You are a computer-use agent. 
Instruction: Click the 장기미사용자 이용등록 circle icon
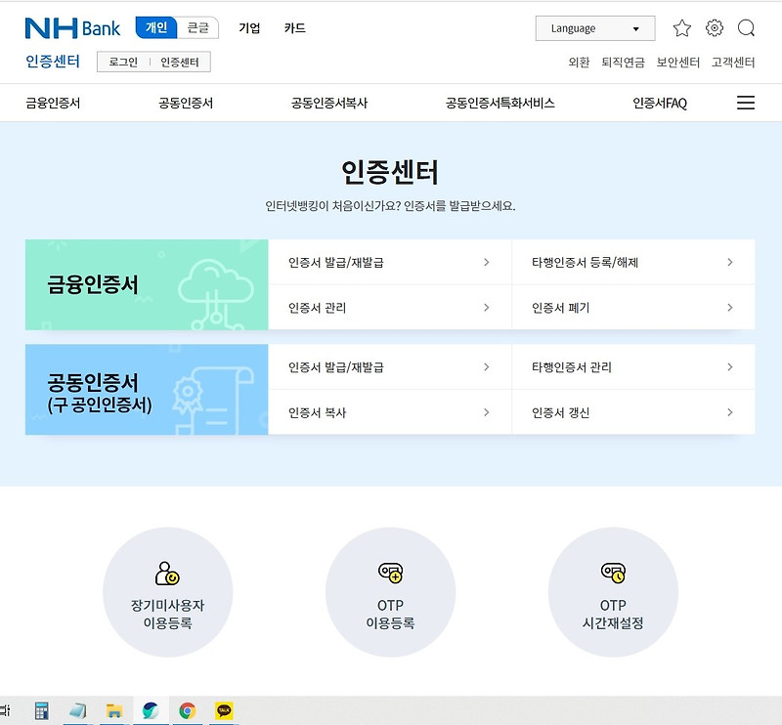pos(167,592)
